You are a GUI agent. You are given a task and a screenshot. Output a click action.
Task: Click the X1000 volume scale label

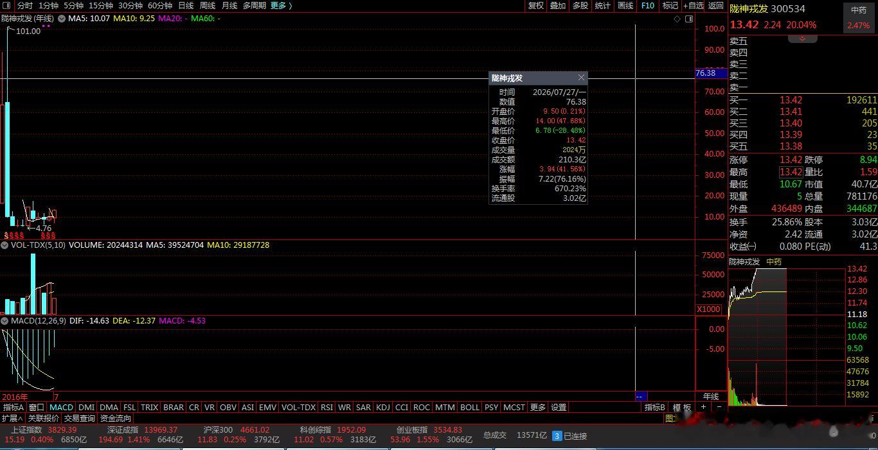[710, 309]
